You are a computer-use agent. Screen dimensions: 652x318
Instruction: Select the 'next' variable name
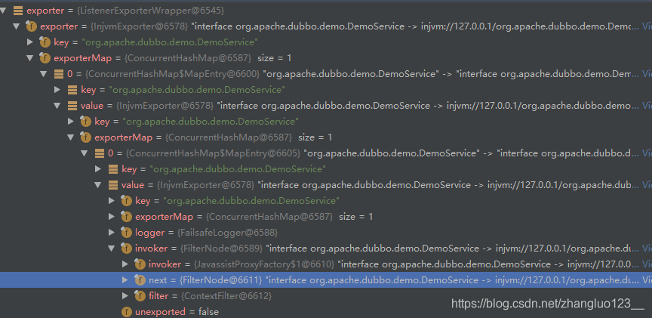pos(158,280)
